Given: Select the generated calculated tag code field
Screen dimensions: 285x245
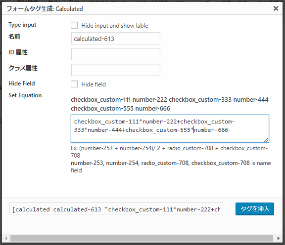Looking at the screenshot, I should point(116,209).
